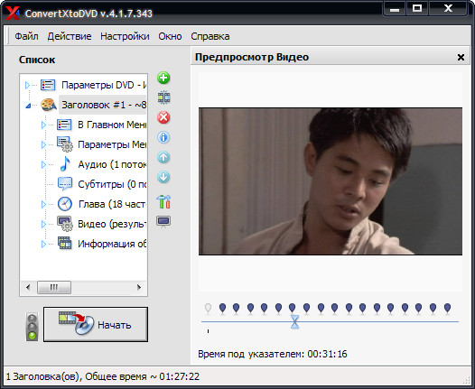Click the red Remove item icon

pos(163,117)
